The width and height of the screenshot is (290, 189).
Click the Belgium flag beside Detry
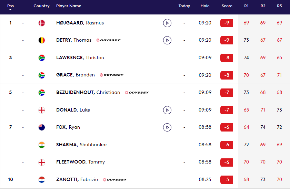pos(42,40)
